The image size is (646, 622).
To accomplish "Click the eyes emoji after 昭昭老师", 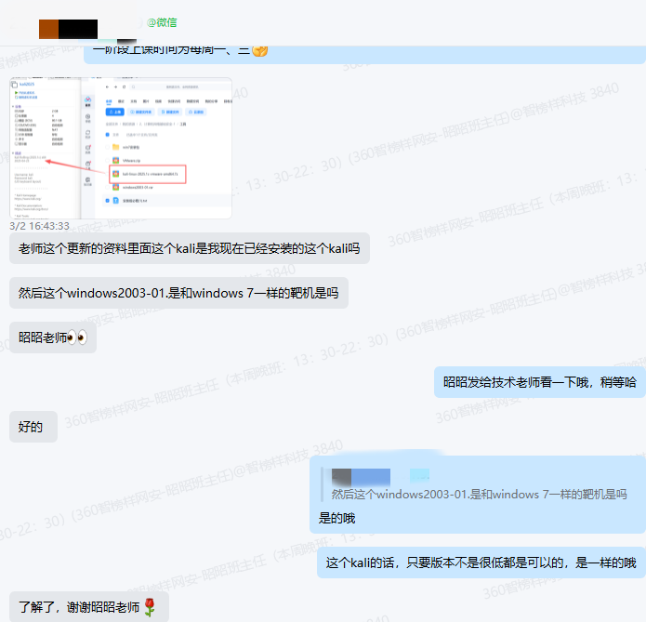I will (x=77, y=337).
